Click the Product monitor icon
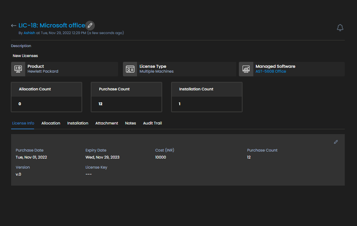This screenshot has height=226, width=357. [x=18, y=69]
